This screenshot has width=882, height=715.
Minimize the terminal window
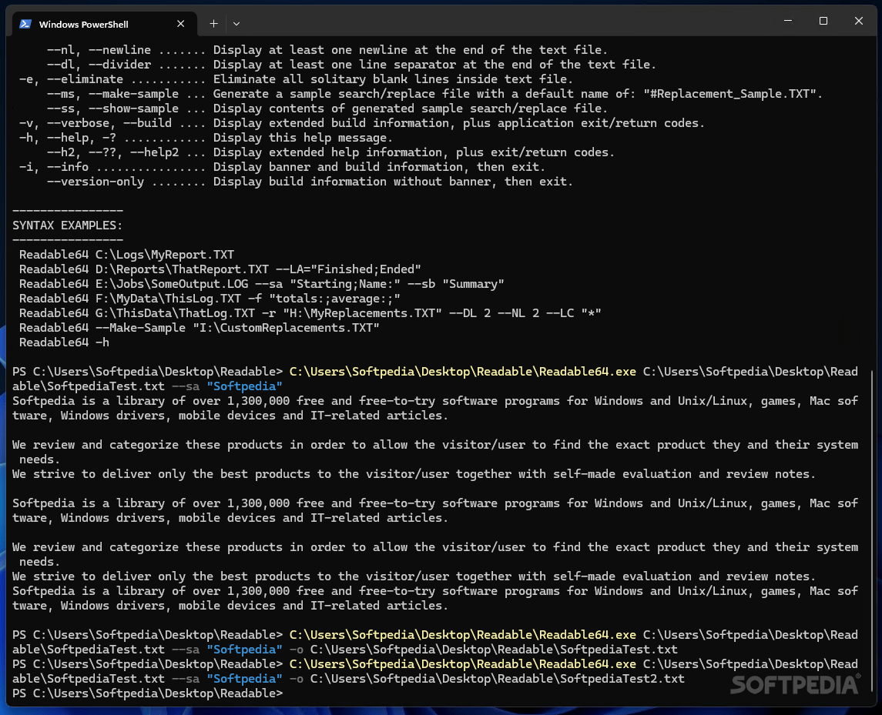[x=788, y=21]
